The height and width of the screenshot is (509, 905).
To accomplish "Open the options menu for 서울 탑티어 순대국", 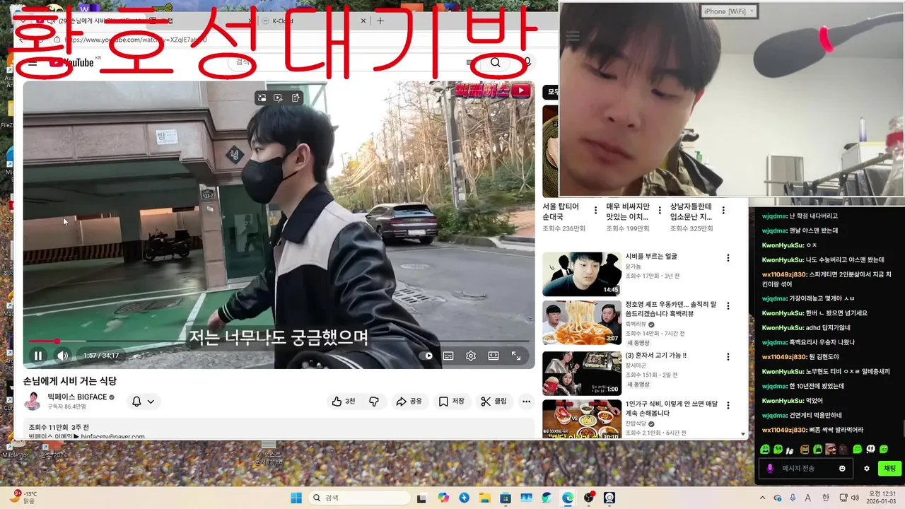I will [x=595, y=211].
